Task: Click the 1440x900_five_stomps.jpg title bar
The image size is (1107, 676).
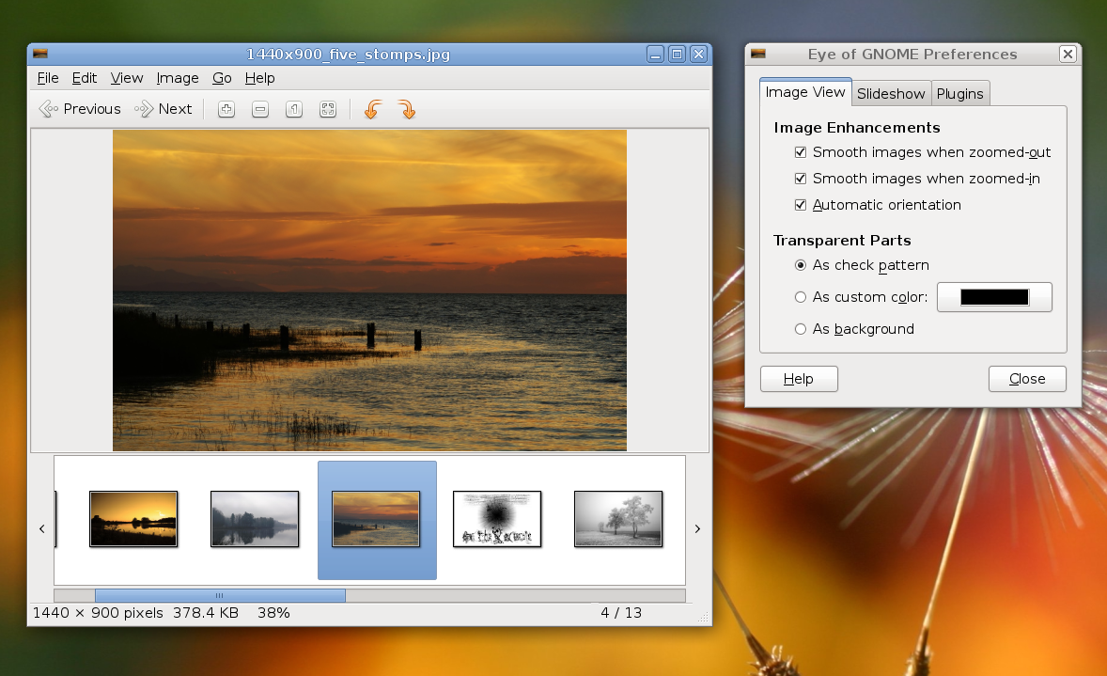Action: (348, 54)
